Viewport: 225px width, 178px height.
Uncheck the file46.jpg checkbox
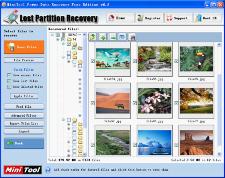pos(135,103)
